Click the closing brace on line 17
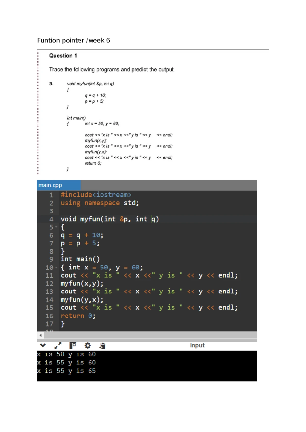306x432 pixels. (x=63, y=324)
